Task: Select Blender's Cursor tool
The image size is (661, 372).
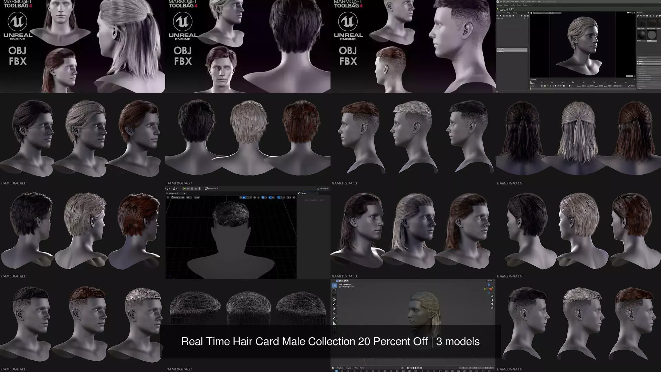Action: point(334,290)
